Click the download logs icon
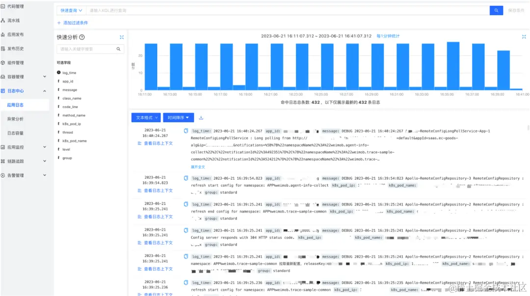530x296 pixels. tap(201, 118)
